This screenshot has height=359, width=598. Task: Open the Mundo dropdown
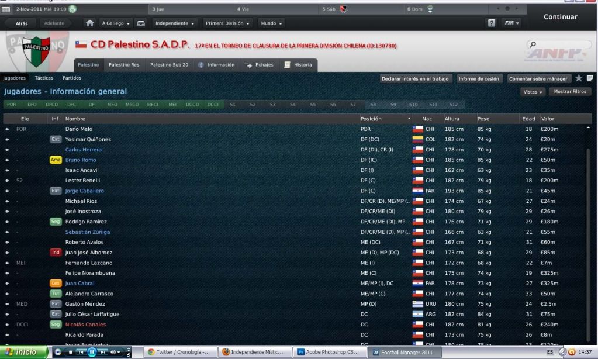pos(272,23)
